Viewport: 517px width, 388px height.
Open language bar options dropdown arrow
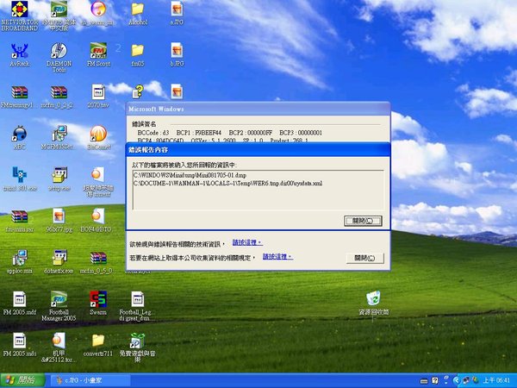point(446,382)
